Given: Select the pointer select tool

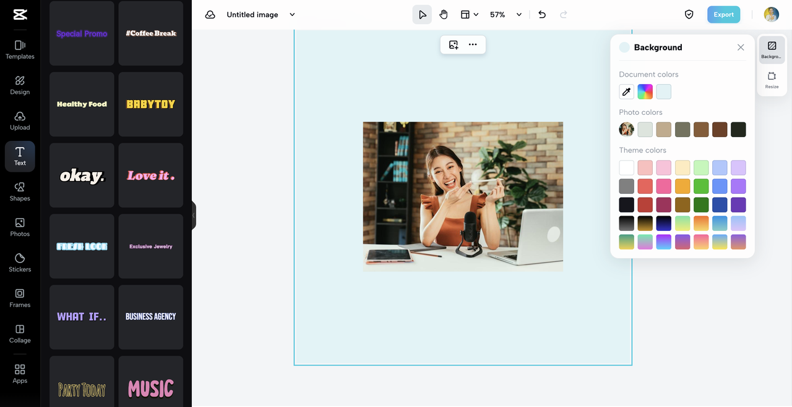Looking at the screenshot, I should [x=422, y=15].
